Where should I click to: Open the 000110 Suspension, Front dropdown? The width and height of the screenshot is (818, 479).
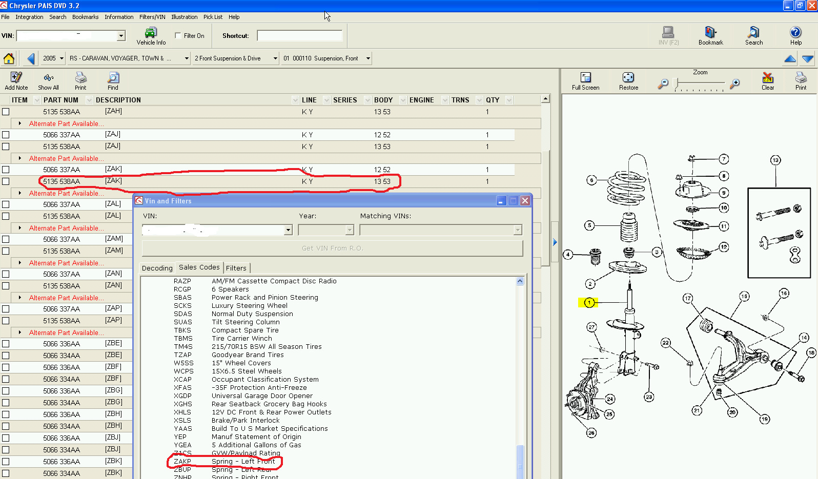[x=368, y=58]
